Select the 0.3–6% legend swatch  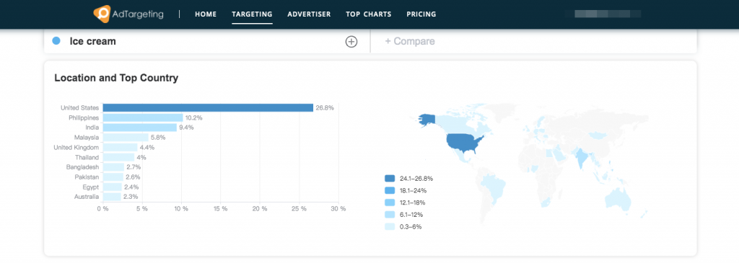(x=390, y=227)
